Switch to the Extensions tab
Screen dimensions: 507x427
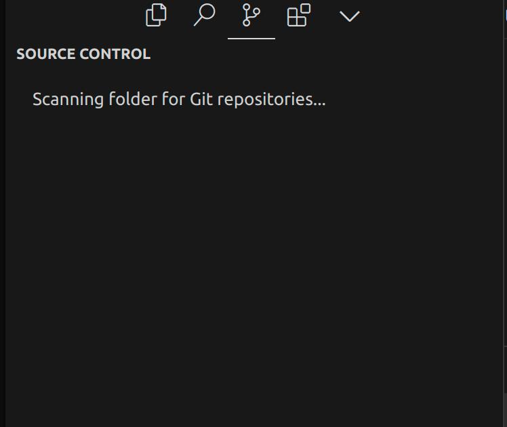[x=299, y=16]
